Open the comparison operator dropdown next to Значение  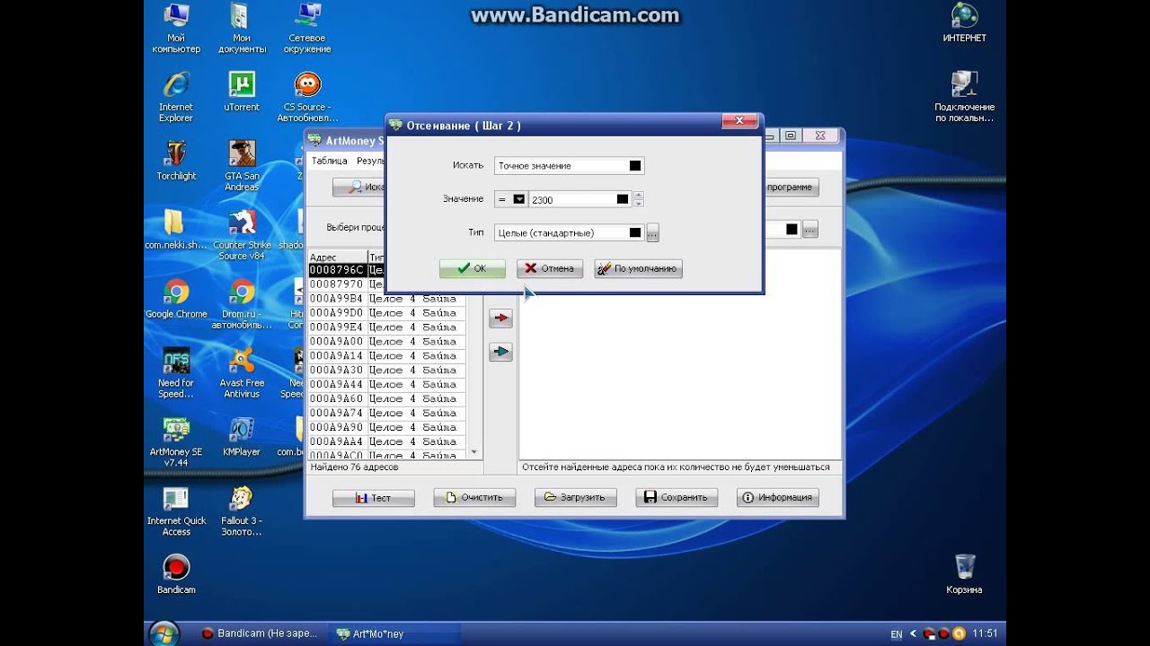(x=518, y=199)
